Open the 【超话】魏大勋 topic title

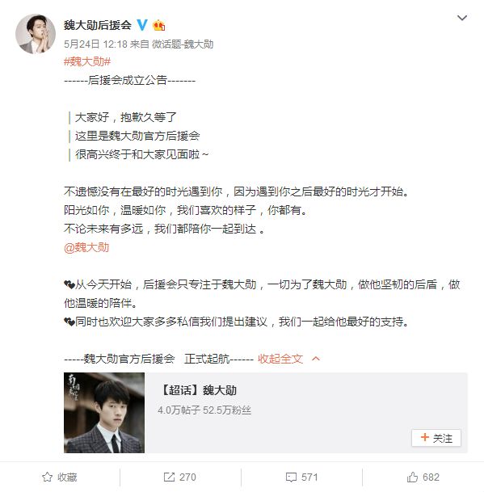198,390
